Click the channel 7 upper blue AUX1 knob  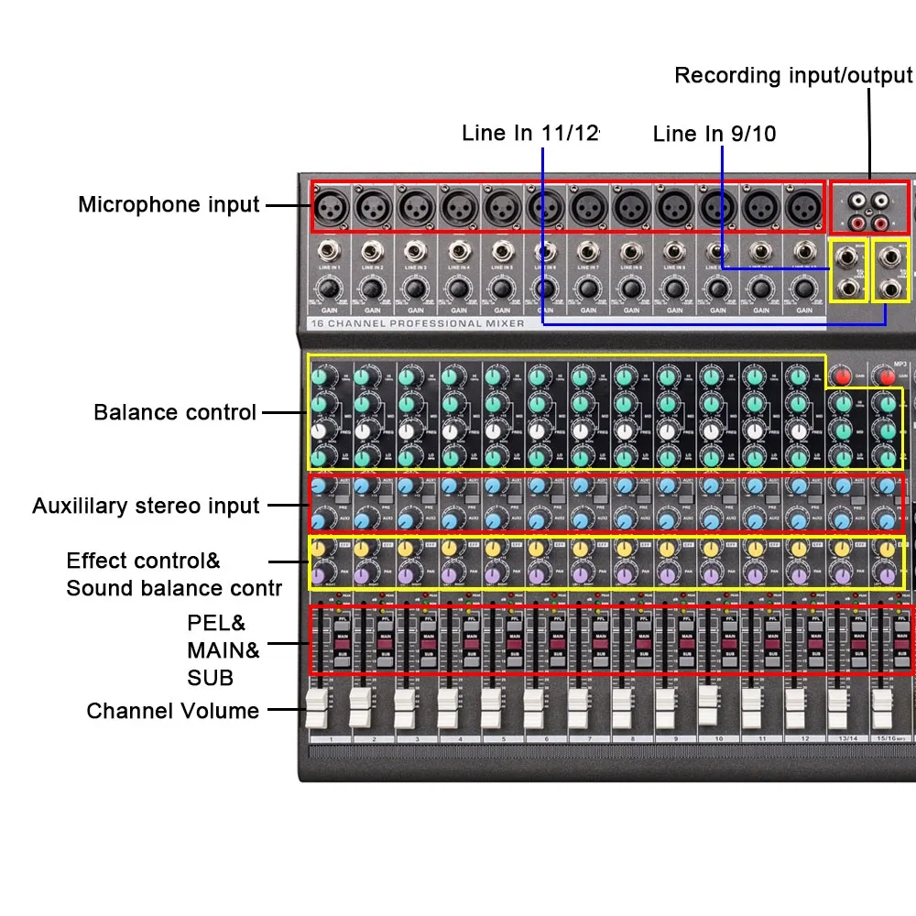pos(580,485)
